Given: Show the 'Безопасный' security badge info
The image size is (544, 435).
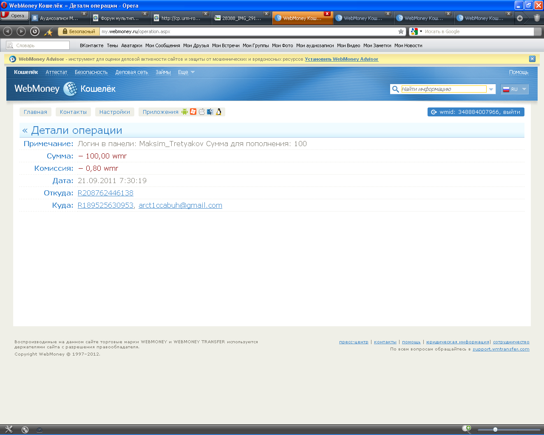Looking at the screenshot, I should pyautogui.click(x=79, y=31).
